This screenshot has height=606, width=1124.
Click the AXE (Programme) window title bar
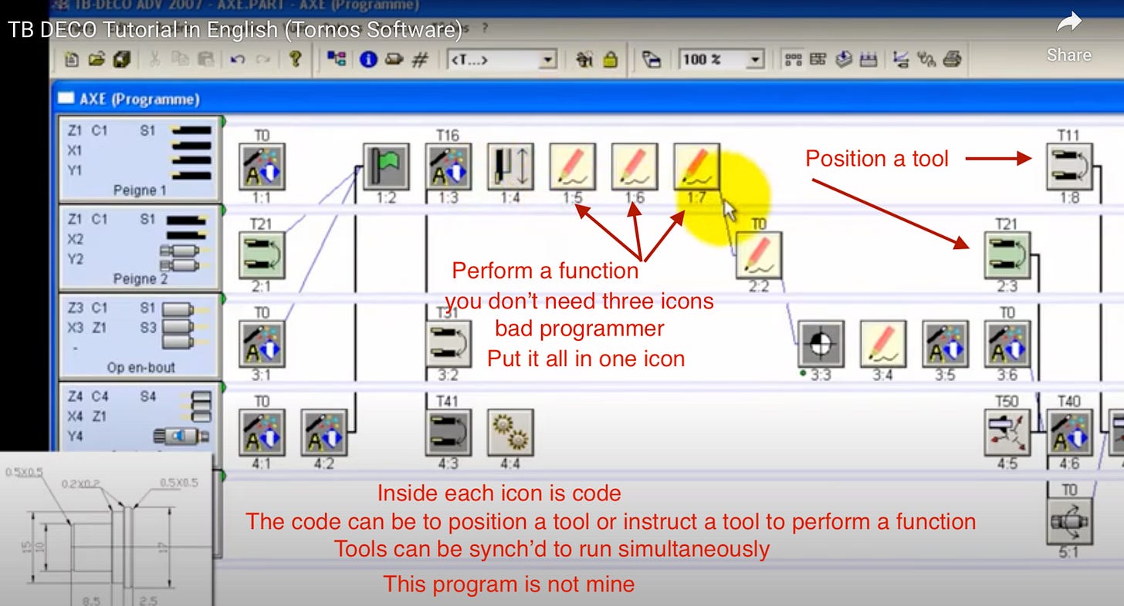tap(587, 99)
